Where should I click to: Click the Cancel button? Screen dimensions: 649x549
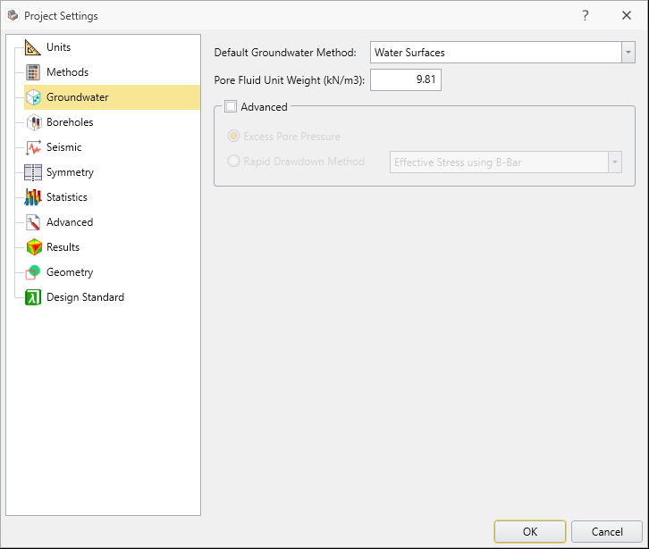[607, 532]
